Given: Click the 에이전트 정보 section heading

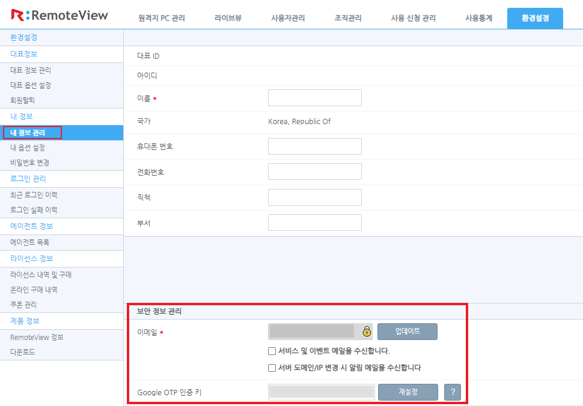Looking at the screenshot, I should point(32,225).
